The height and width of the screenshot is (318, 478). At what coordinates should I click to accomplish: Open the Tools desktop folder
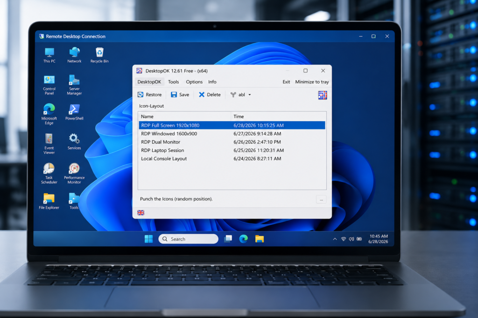tap(74, 201)
